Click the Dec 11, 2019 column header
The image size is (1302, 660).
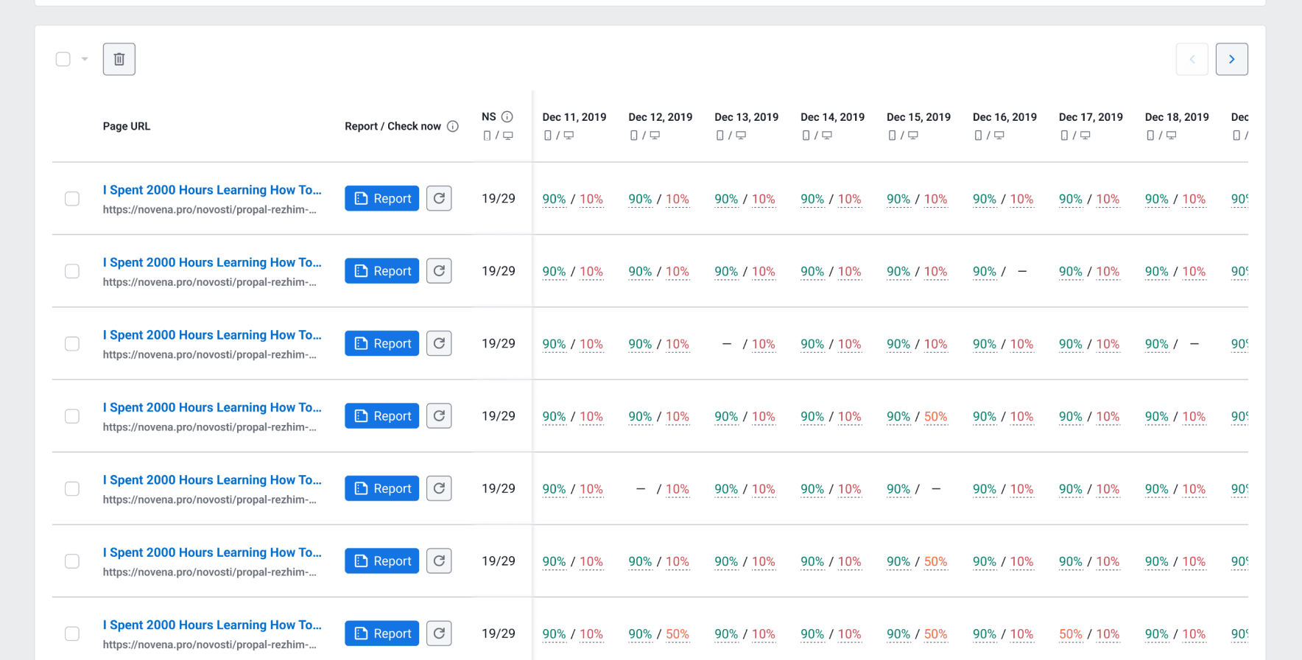click(x=574, y=117)
